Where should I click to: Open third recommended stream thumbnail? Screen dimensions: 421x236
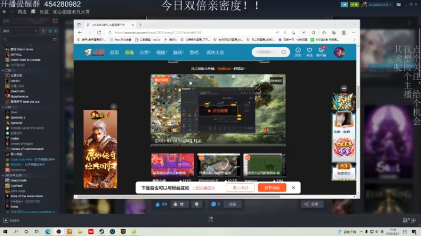pyautogui.click(x=265, y=165)
